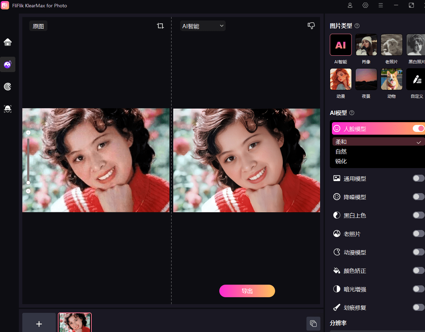425x332 pixels.
Task: Open the color palette tool in sidebar
Action: [8, 87]
